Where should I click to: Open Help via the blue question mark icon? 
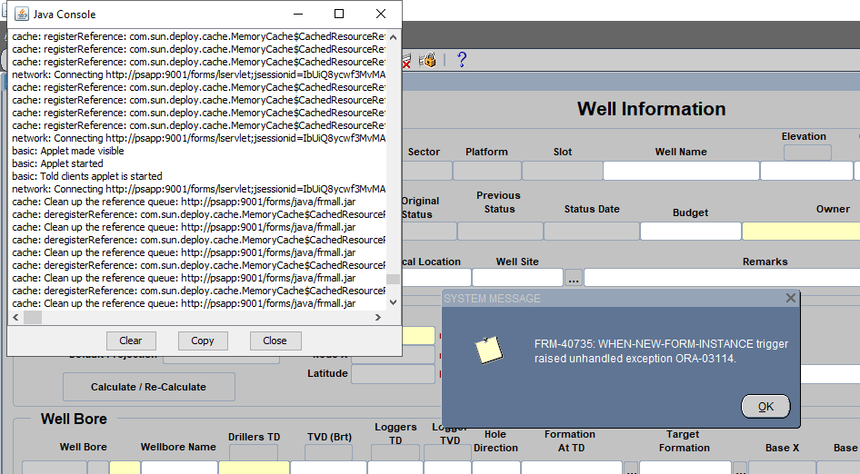click(x=462, y=59)
